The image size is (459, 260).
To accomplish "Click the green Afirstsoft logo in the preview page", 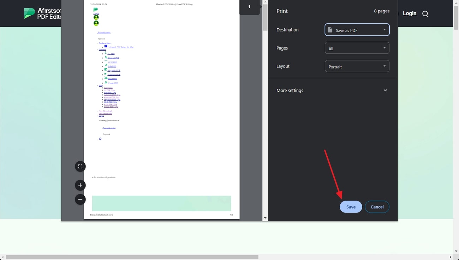I will (95, 10).
